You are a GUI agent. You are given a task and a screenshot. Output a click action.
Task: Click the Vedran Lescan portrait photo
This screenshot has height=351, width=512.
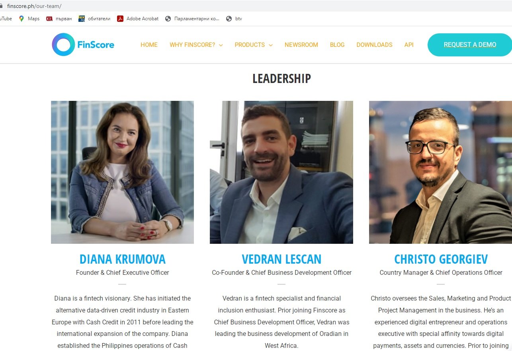[281, 172]
